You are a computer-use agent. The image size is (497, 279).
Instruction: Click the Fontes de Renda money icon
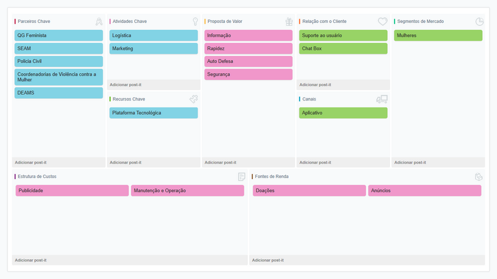(479, 177)
